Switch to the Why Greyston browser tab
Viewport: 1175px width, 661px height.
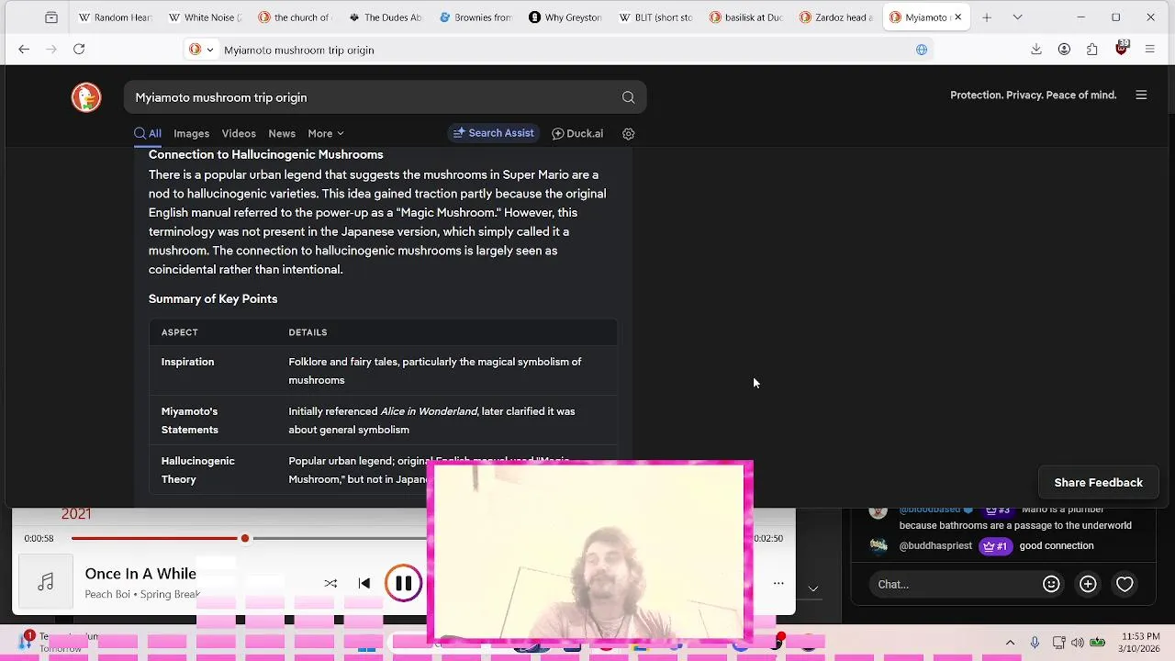click(x=565, y=17)
